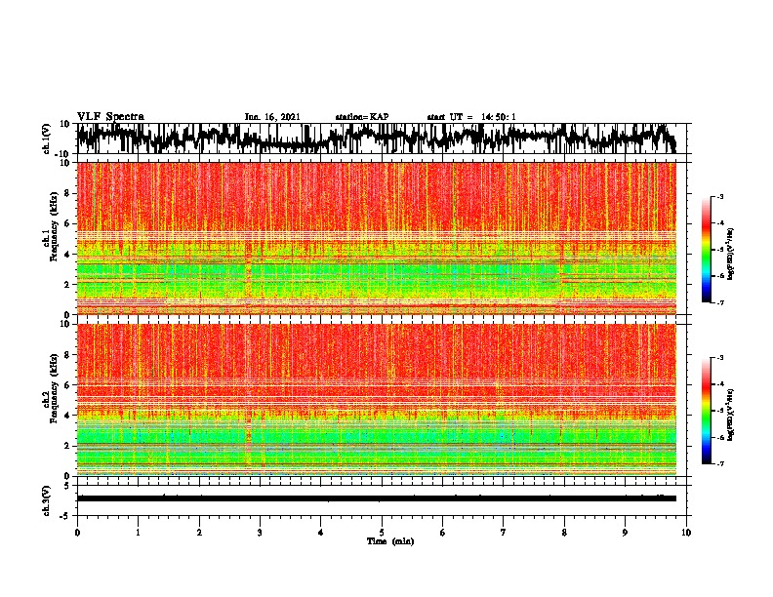
Task: Click the "ch.1(V)" waveform axis label
Action: pyautogui.click(x=47, y=139)
